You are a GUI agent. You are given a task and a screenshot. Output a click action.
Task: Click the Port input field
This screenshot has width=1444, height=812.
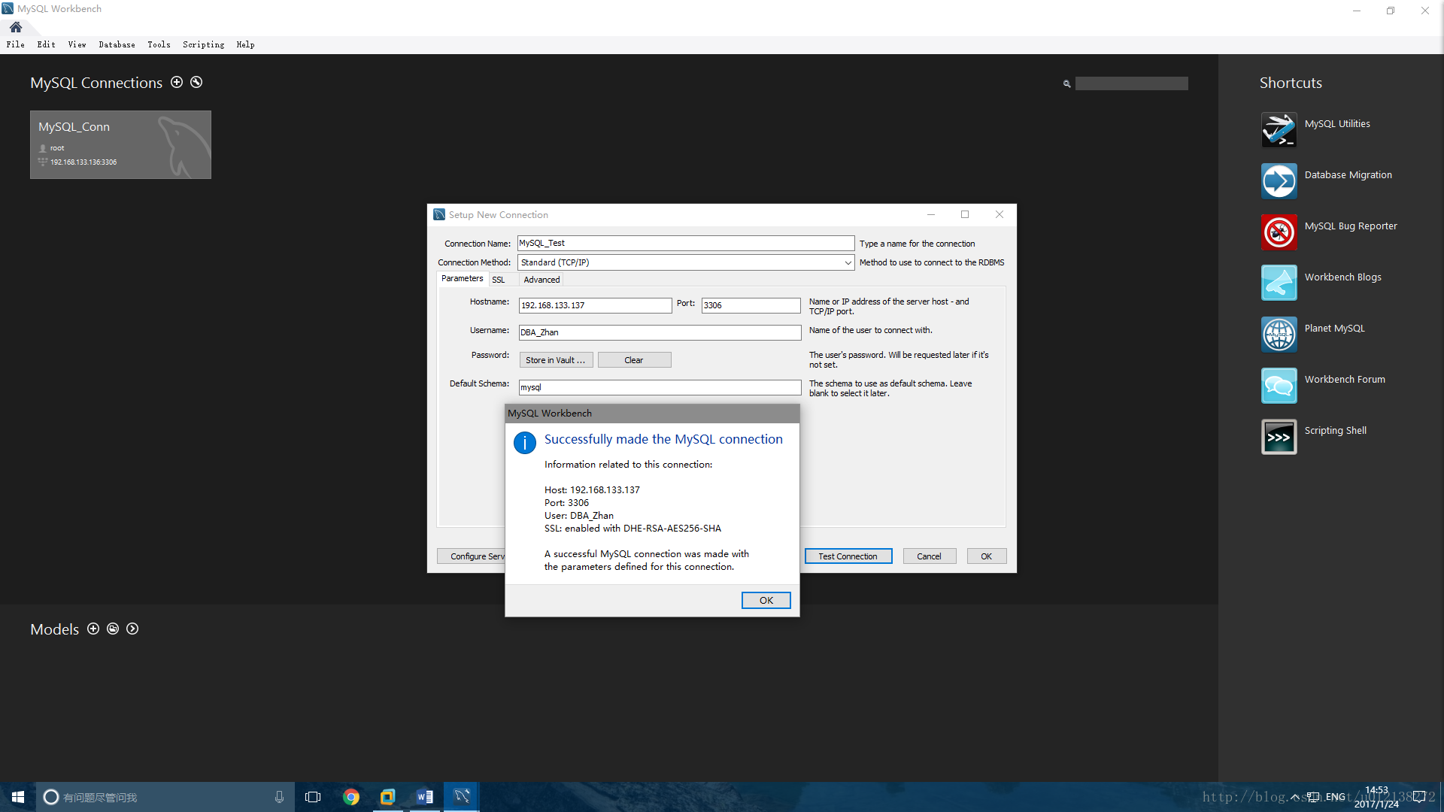click(751, 305)
